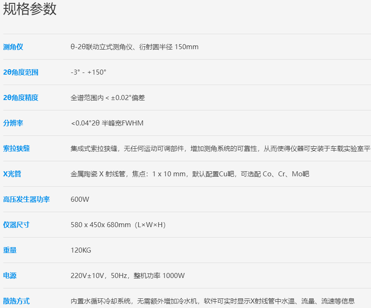This screenshot has width=371, height=308.
Task: Click the 索拉狭缝 label
Action: coord(16,148)
